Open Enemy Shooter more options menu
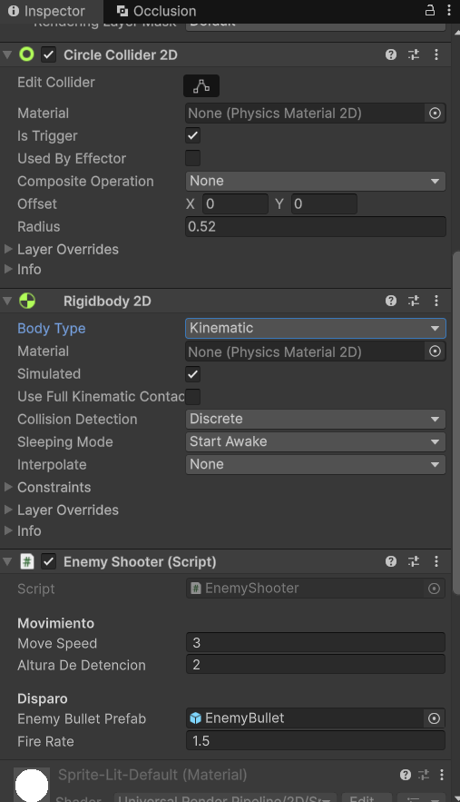The image size is (460, 802). tap(436, 561)
